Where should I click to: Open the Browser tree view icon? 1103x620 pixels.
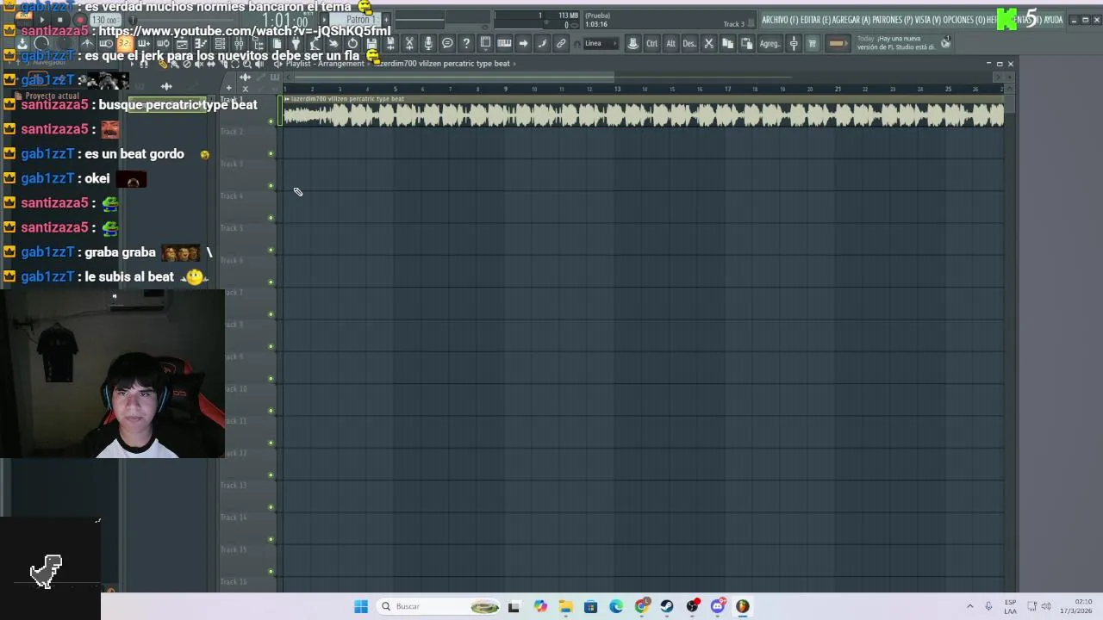pos(257,43)
